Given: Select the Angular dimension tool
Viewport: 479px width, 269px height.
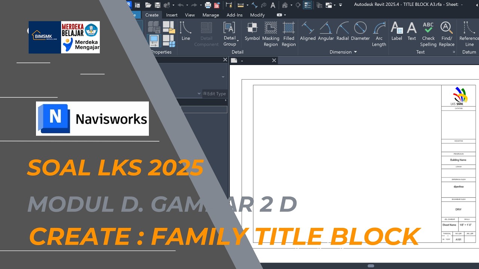Looking at the screenshot, I should [326, 31].
